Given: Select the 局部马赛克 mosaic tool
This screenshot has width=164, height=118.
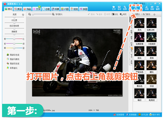Looking at the screenshot, I should tap(14, 59).
